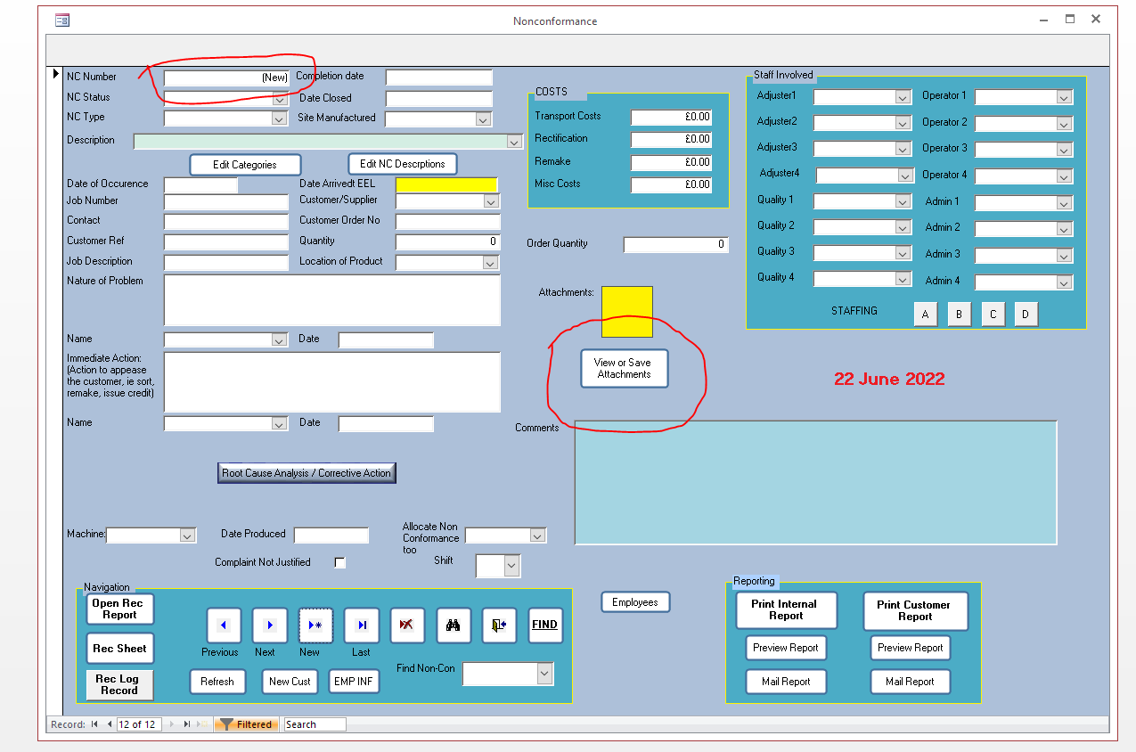This screenshot has width=1136, height=752.
Task: Click the Search box in record bar
Action: [315, 724]
